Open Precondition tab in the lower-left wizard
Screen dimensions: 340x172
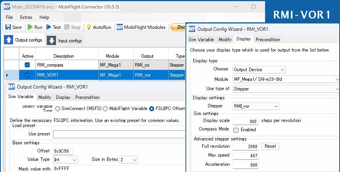87,97
